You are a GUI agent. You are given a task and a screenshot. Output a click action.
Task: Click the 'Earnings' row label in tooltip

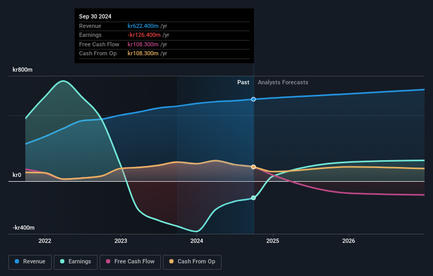click(90, 35)
